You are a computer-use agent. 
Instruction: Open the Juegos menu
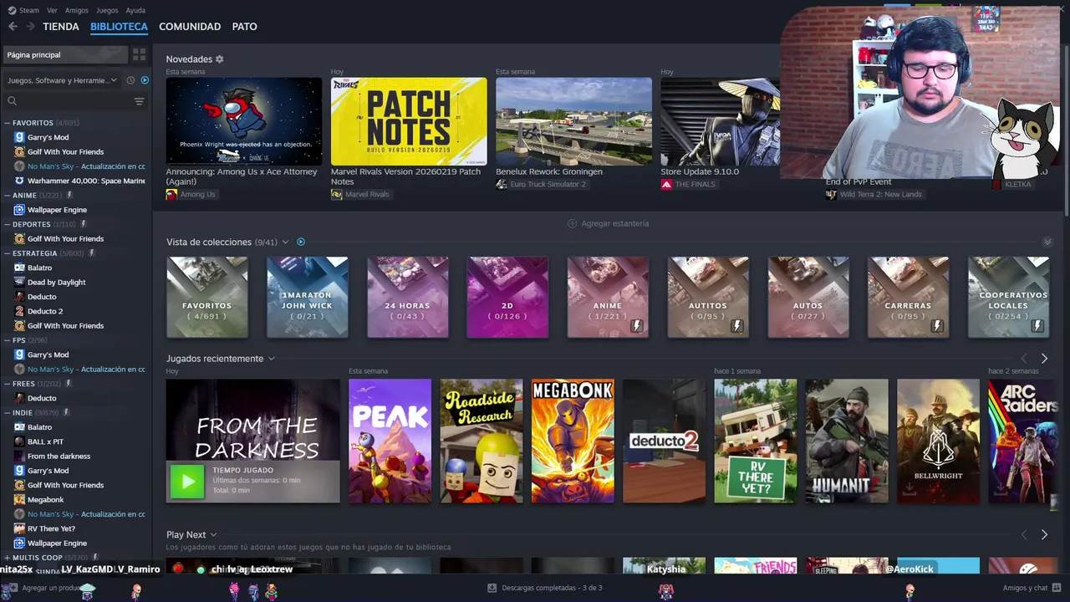click(107, 10)
